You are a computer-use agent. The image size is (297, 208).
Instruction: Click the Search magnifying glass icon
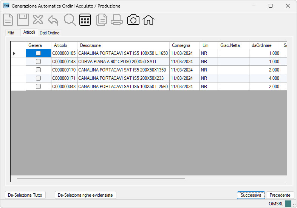pyautogui.click(x=70, y=20)
